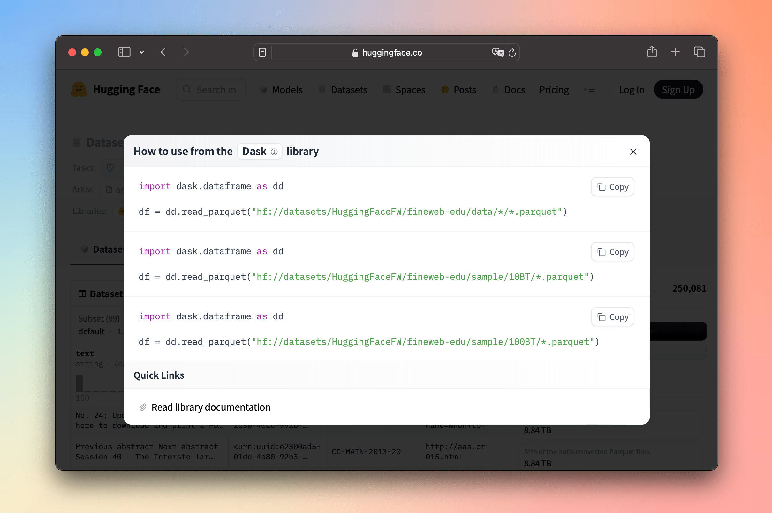
Task: Open the translate page icon
Action: pos(498,52)
